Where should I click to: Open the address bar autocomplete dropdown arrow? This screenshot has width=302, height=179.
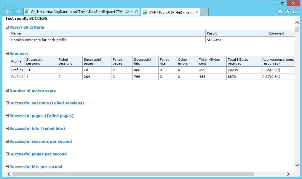point(131,12)
